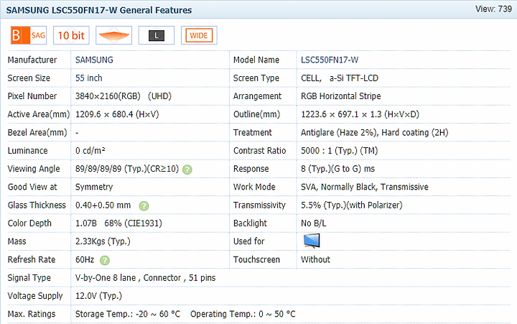Click the Contrast Ratio column label
This screenshot has width=517, height=324.
pyautogui.click(x=259, y=150)
